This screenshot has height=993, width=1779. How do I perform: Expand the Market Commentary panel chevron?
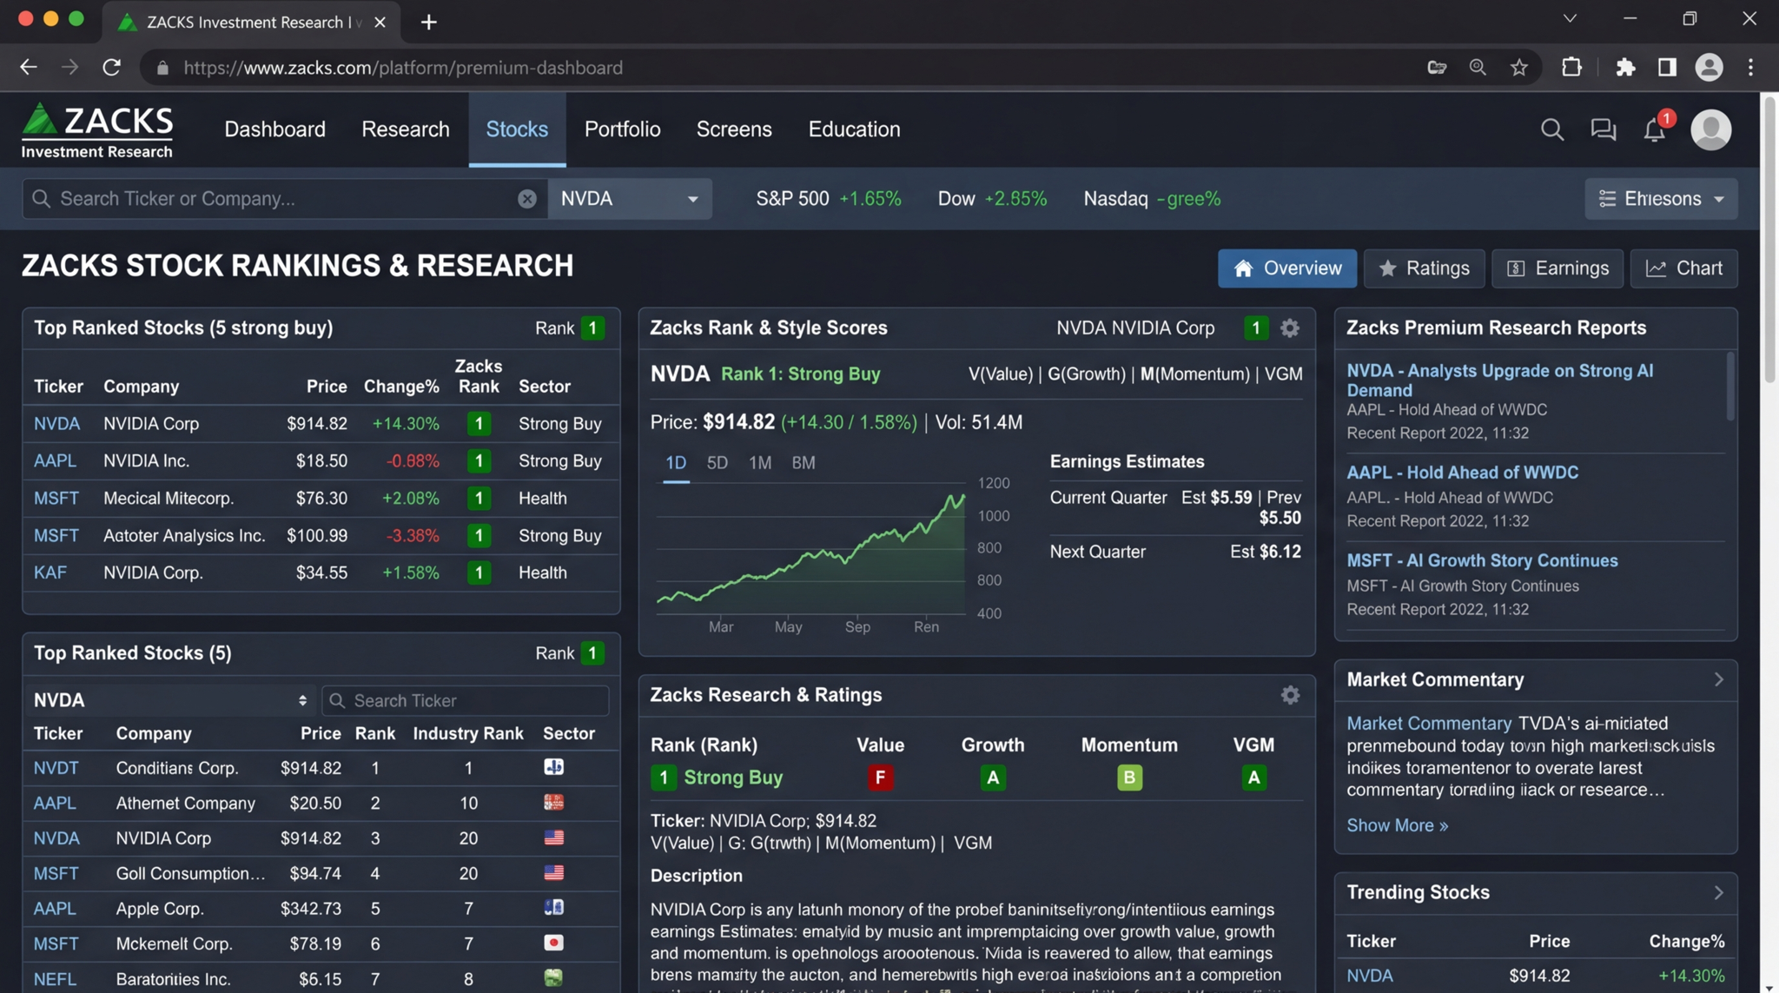[1717, 679]
